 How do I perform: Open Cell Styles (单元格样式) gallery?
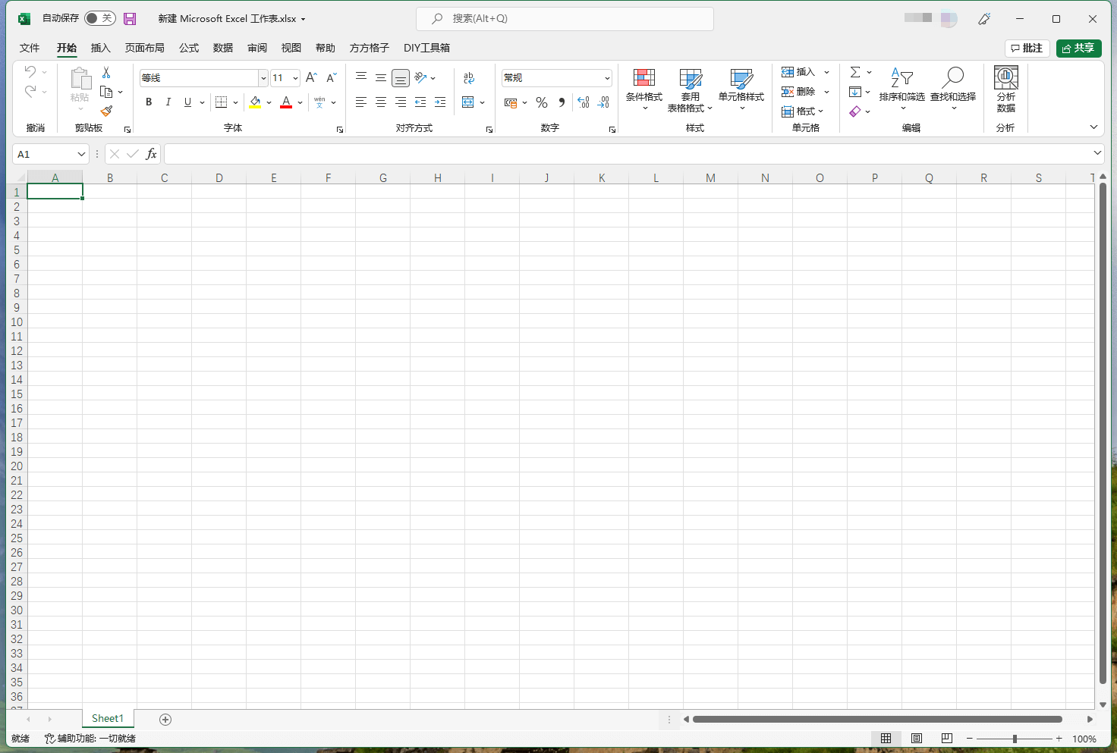(741, 89)
